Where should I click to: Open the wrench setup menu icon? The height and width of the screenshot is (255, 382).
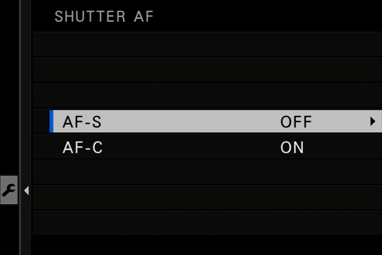coord(9,190)
